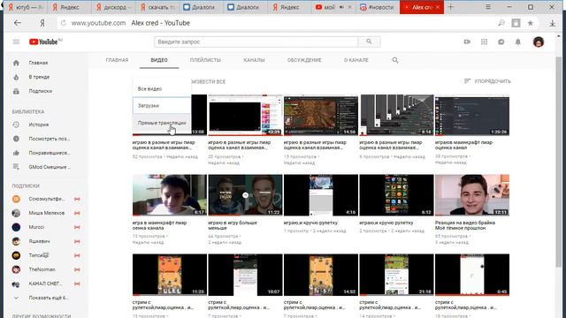This screenshot has height=318, width=566.
Task: Open video titled играюв маинкрафт пиар оценка канал
Action: coord(463,145)
